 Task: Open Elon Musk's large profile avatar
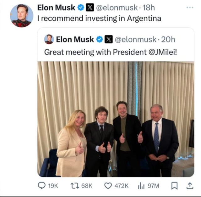[22, 15]
